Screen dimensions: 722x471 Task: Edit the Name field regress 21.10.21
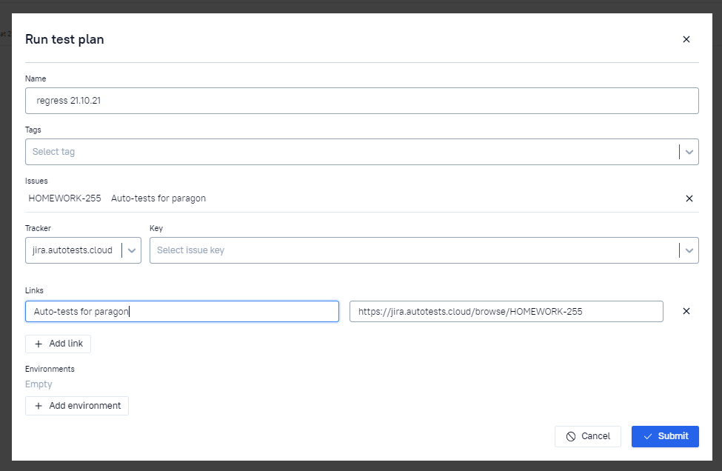coord(362,101)
